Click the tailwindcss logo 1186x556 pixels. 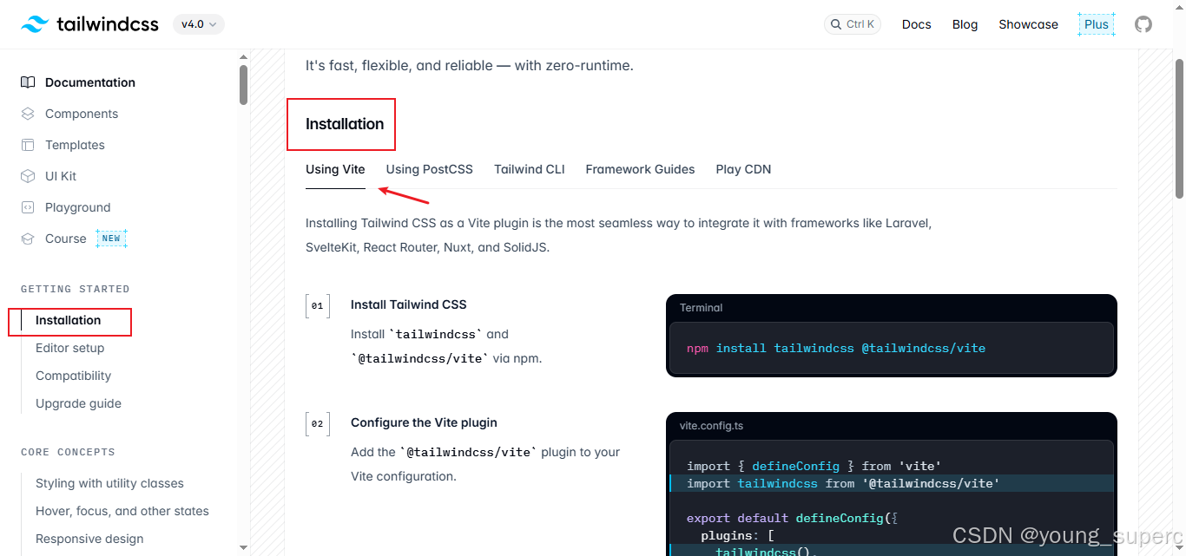point(90,24)
